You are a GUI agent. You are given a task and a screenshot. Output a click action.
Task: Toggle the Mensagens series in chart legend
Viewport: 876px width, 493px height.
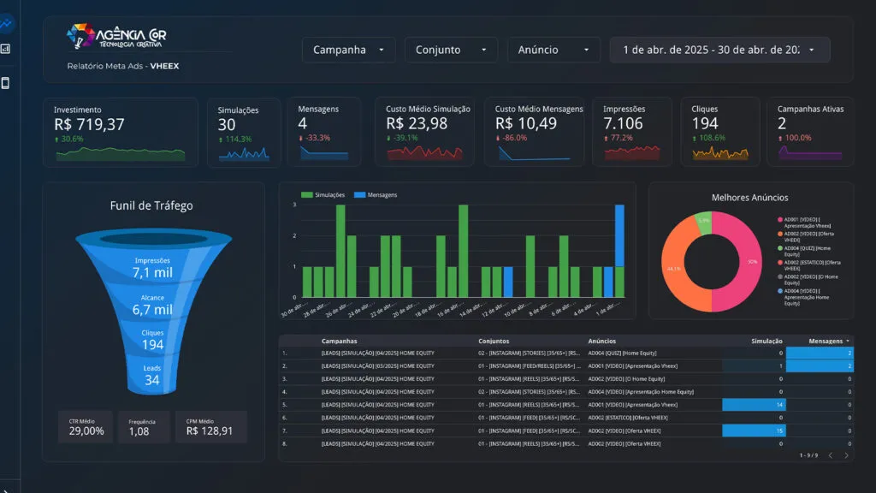[x=376, y=195]
